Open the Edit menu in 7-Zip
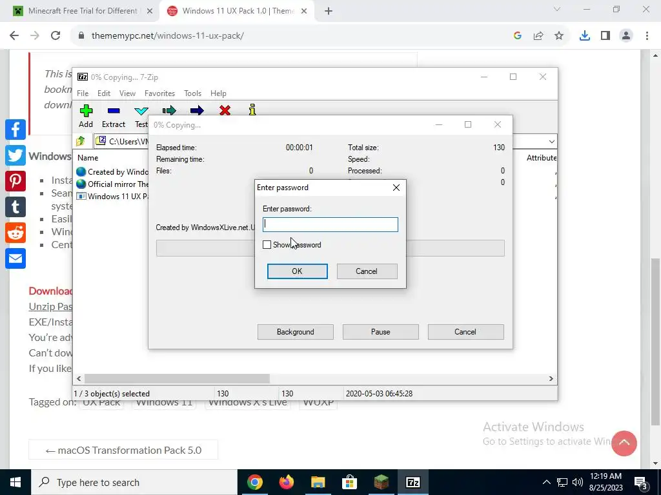Viewport: 661px width, 495px height. 104,93
